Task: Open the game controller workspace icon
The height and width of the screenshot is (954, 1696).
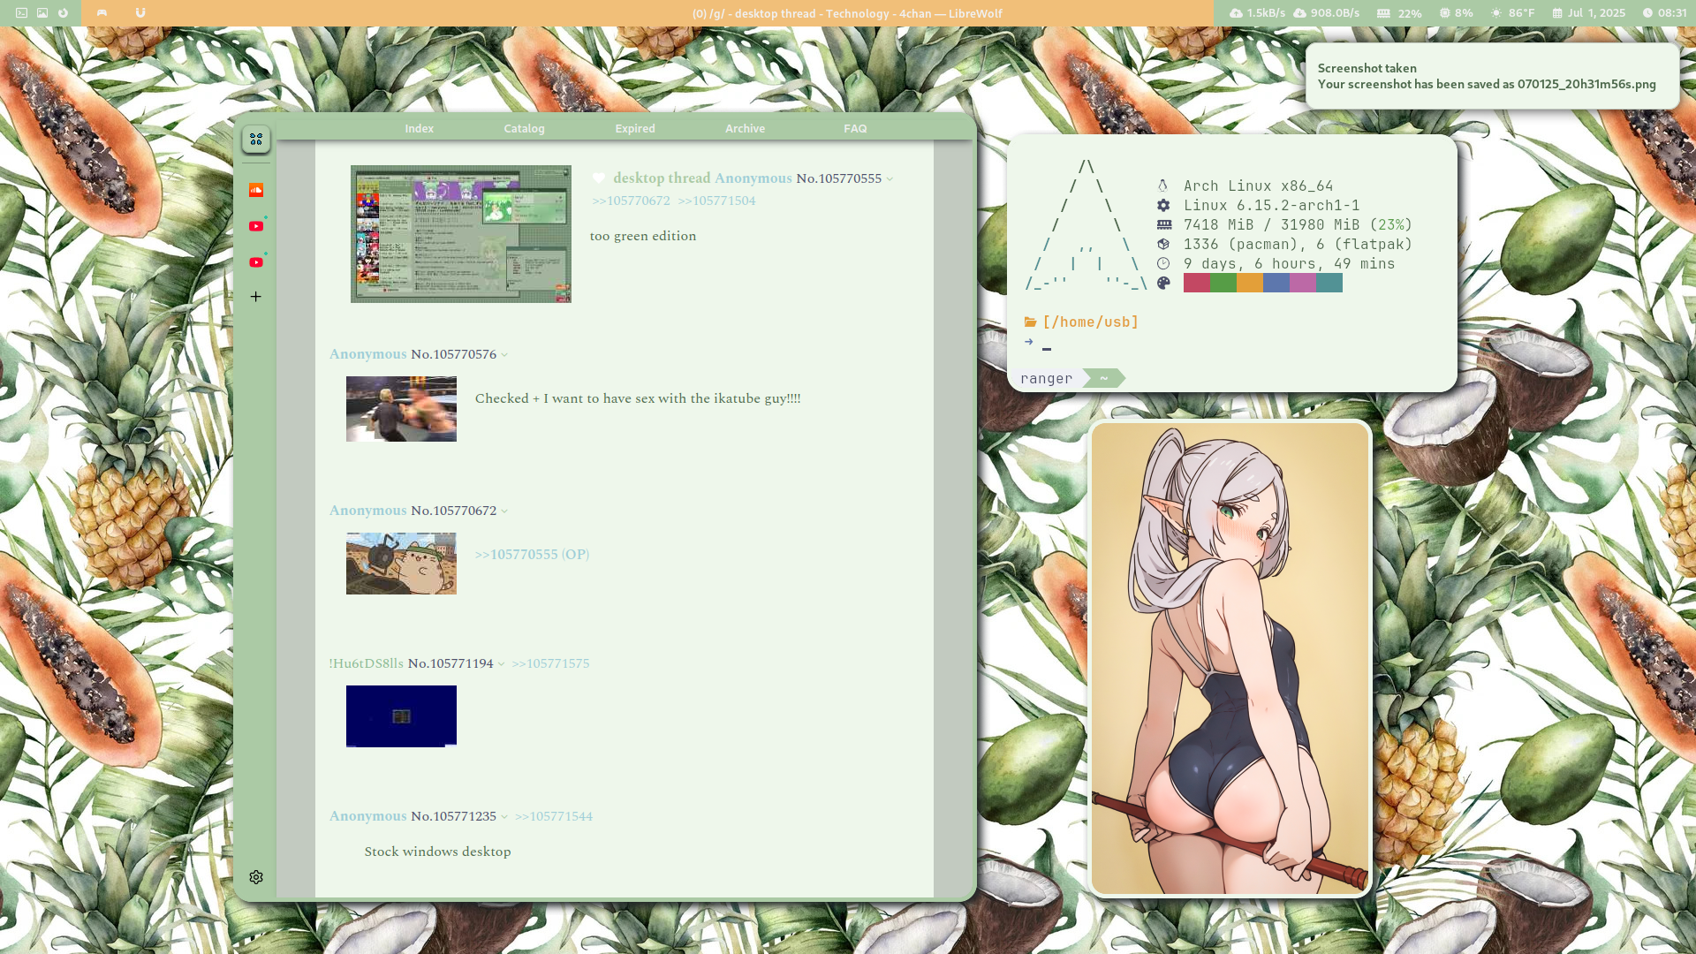Action: (x=102, y=13)
